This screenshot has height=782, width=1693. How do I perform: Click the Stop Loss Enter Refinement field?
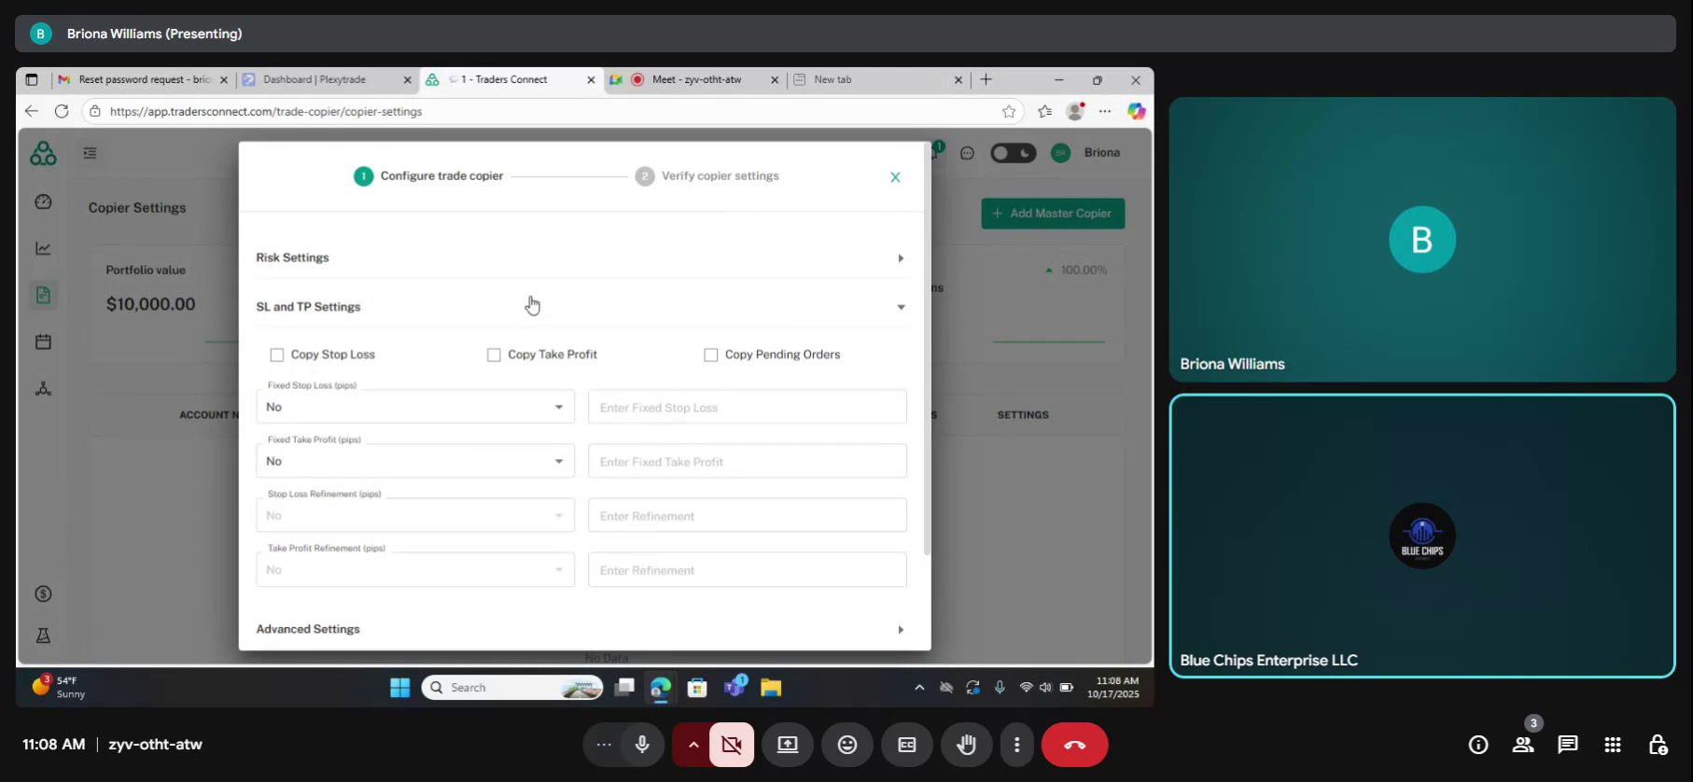[x=748, y=515]
